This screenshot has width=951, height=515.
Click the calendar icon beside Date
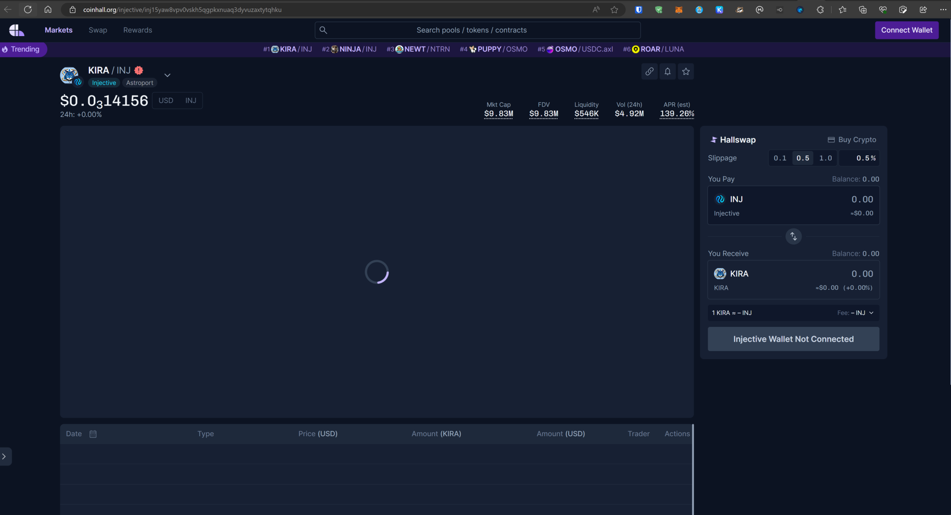click(93, 434)
